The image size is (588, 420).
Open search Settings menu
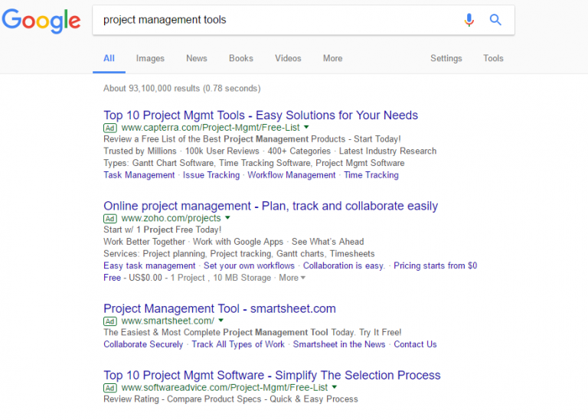click(x=446, y=58)
